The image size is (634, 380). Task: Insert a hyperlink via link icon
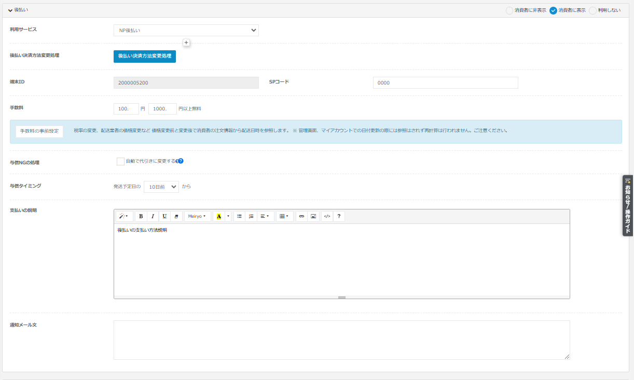[x=301, y=216]
